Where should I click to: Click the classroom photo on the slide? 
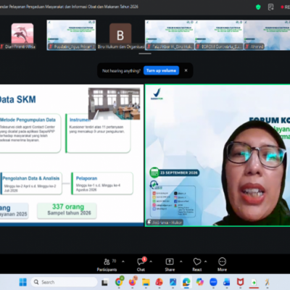(114, 104)
